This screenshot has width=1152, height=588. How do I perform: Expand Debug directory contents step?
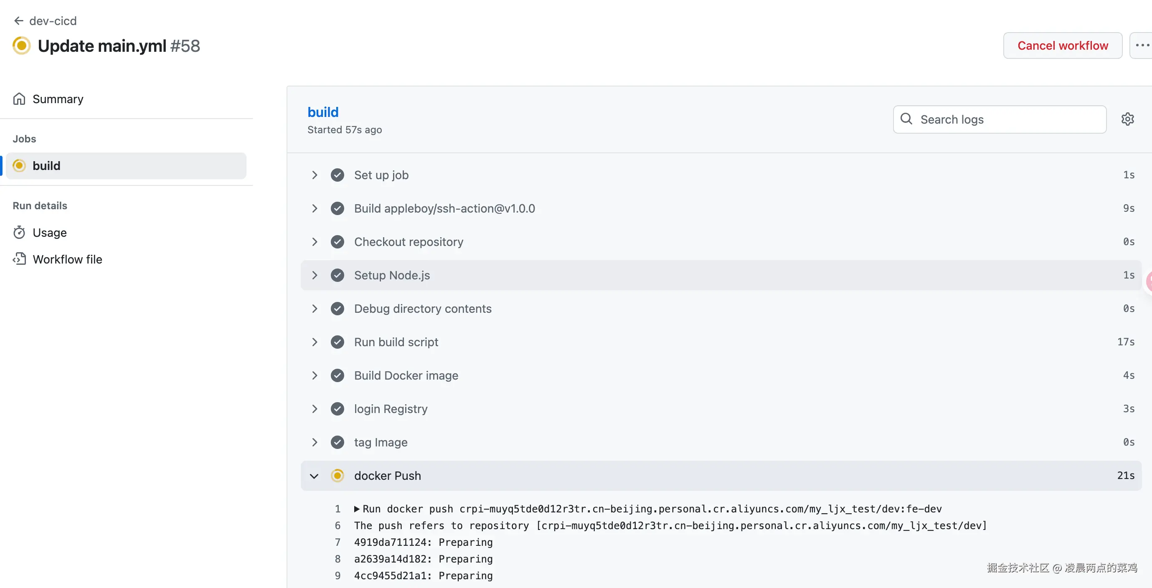click(x=315, y=309)
